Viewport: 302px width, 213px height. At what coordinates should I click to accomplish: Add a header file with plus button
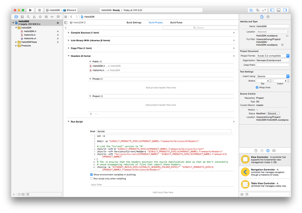pyautogui.click(x=91, y=114)
